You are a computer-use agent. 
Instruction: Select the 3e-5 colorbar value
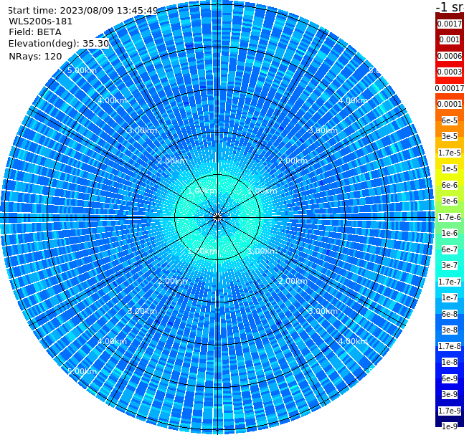point(450,136)
